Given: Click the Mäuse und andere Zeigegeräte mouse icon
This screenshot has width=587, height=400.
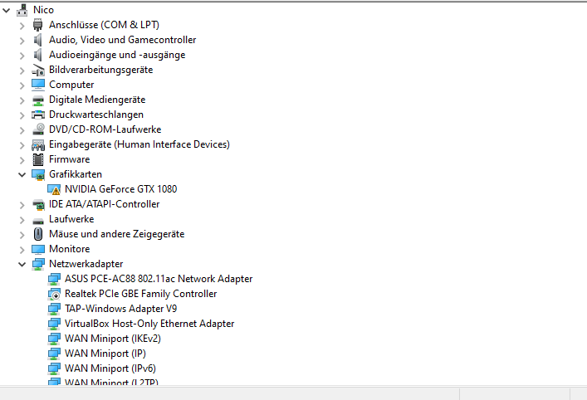Looking at the screenshot, I should click(38, 234).
